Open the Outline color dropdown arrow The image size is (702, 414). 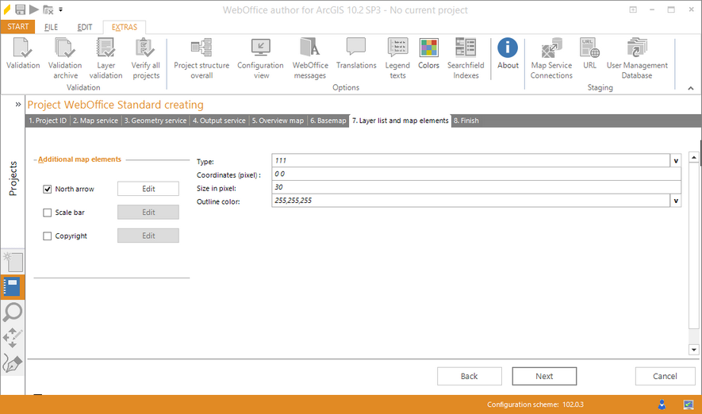coord(676,201)
